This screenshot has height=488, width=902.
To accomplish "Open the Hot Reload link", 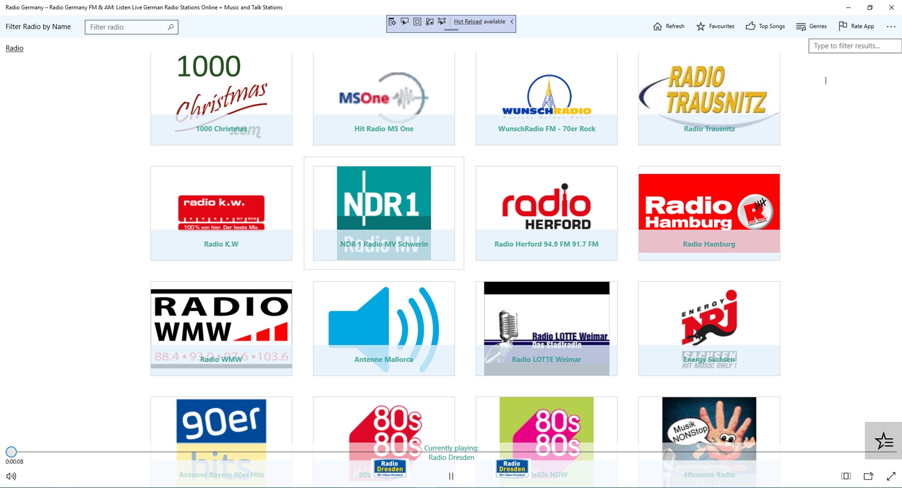I will [467, 22].
